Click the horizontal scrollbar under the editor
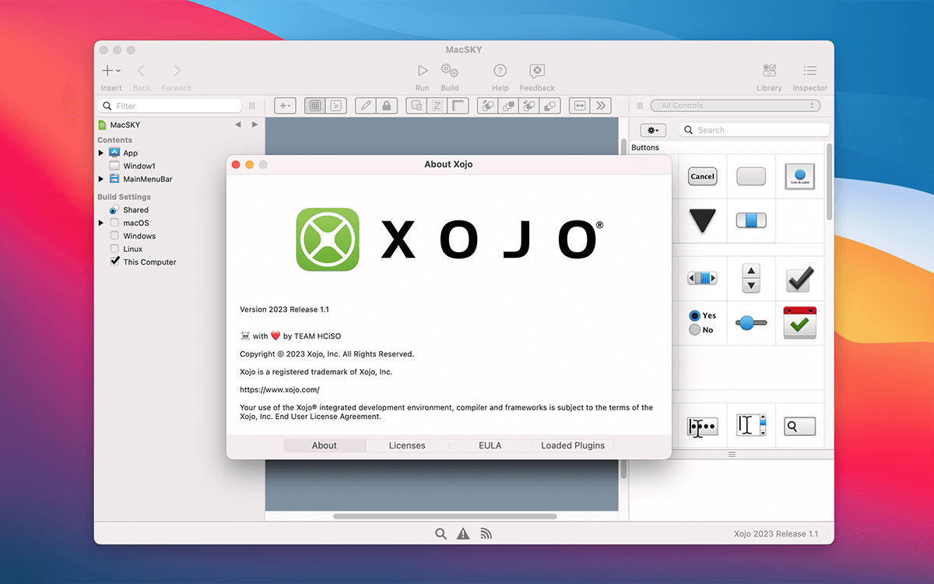 point(444,516)
